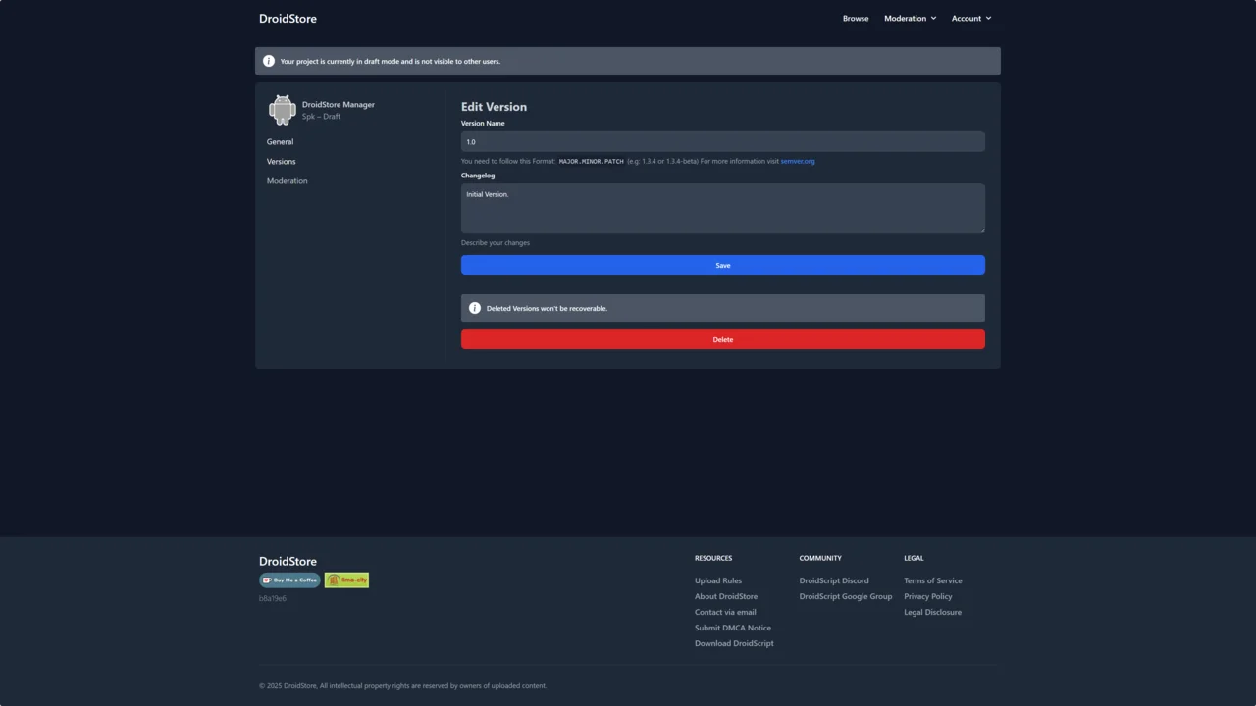
Task: Open the Browse page
Action: pyautogui.click(x=856, y=18)
